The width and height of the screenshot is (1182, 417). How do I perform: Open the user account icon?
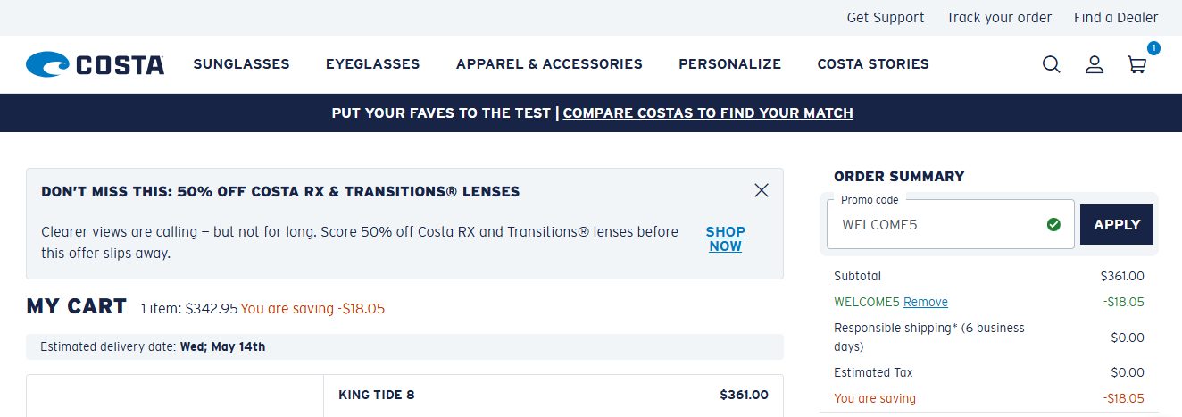coord(1095,64)
